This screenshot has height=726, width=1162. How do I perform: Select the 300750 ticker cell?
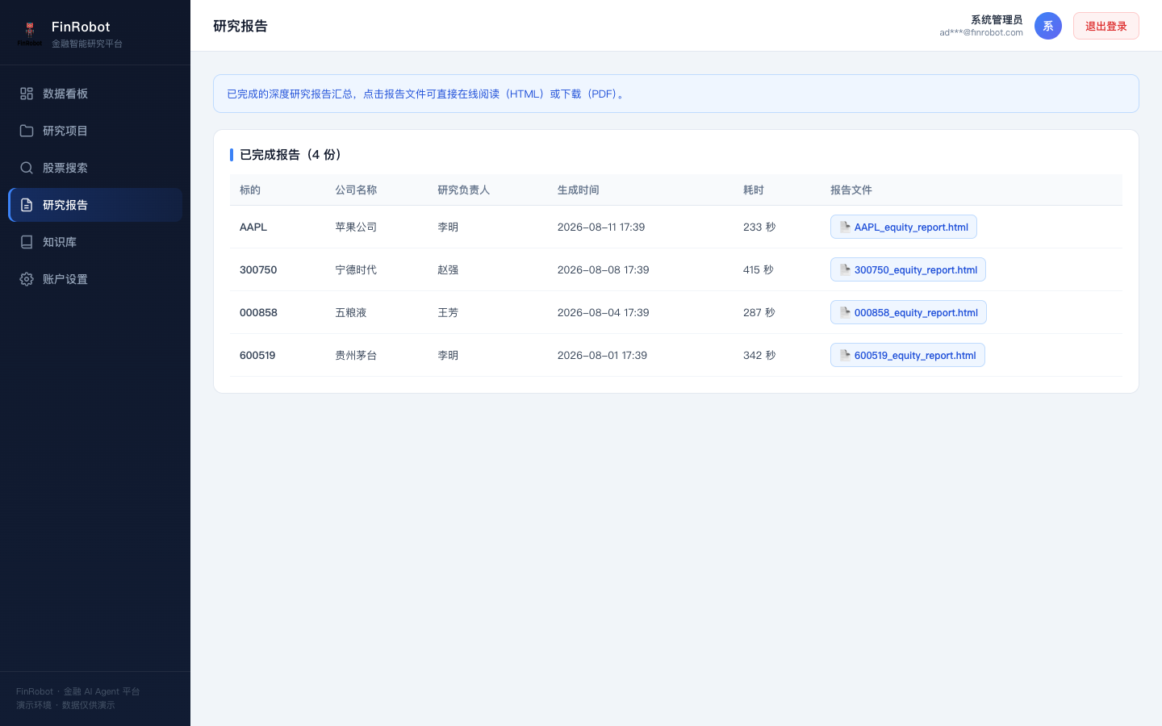coord(258,269)
